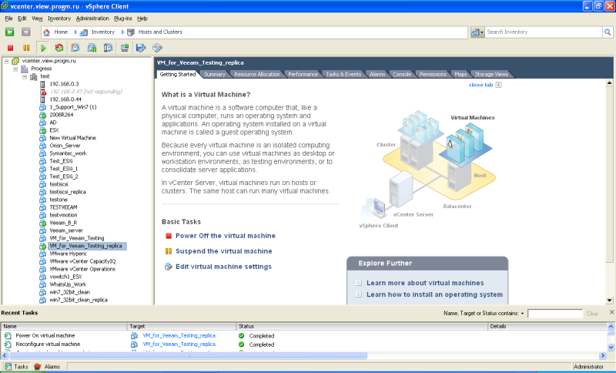Click the Recent Tasks filter text field
The width and height of the screenshot is (616, 373).
pyautogui.click(x=554, y=314)
